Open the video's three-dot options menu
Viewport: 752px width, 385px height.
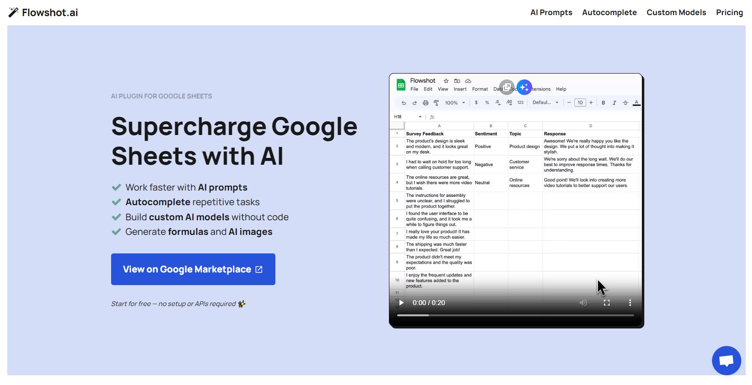(x=630, y=303)
